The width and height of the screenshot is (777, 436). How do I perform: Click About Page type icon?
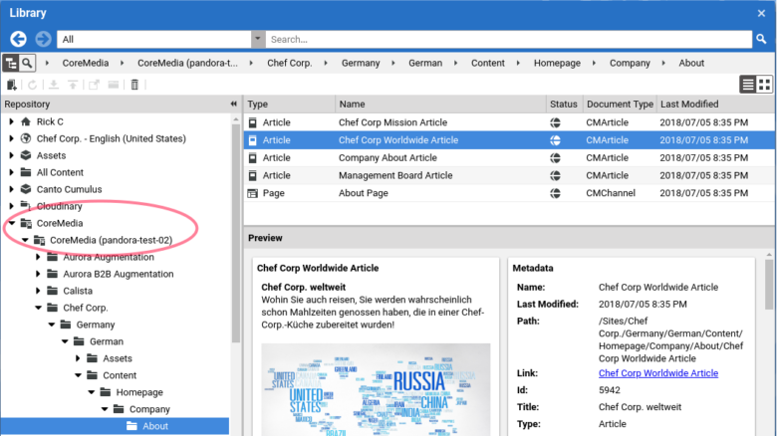click(x=253, y=193)
